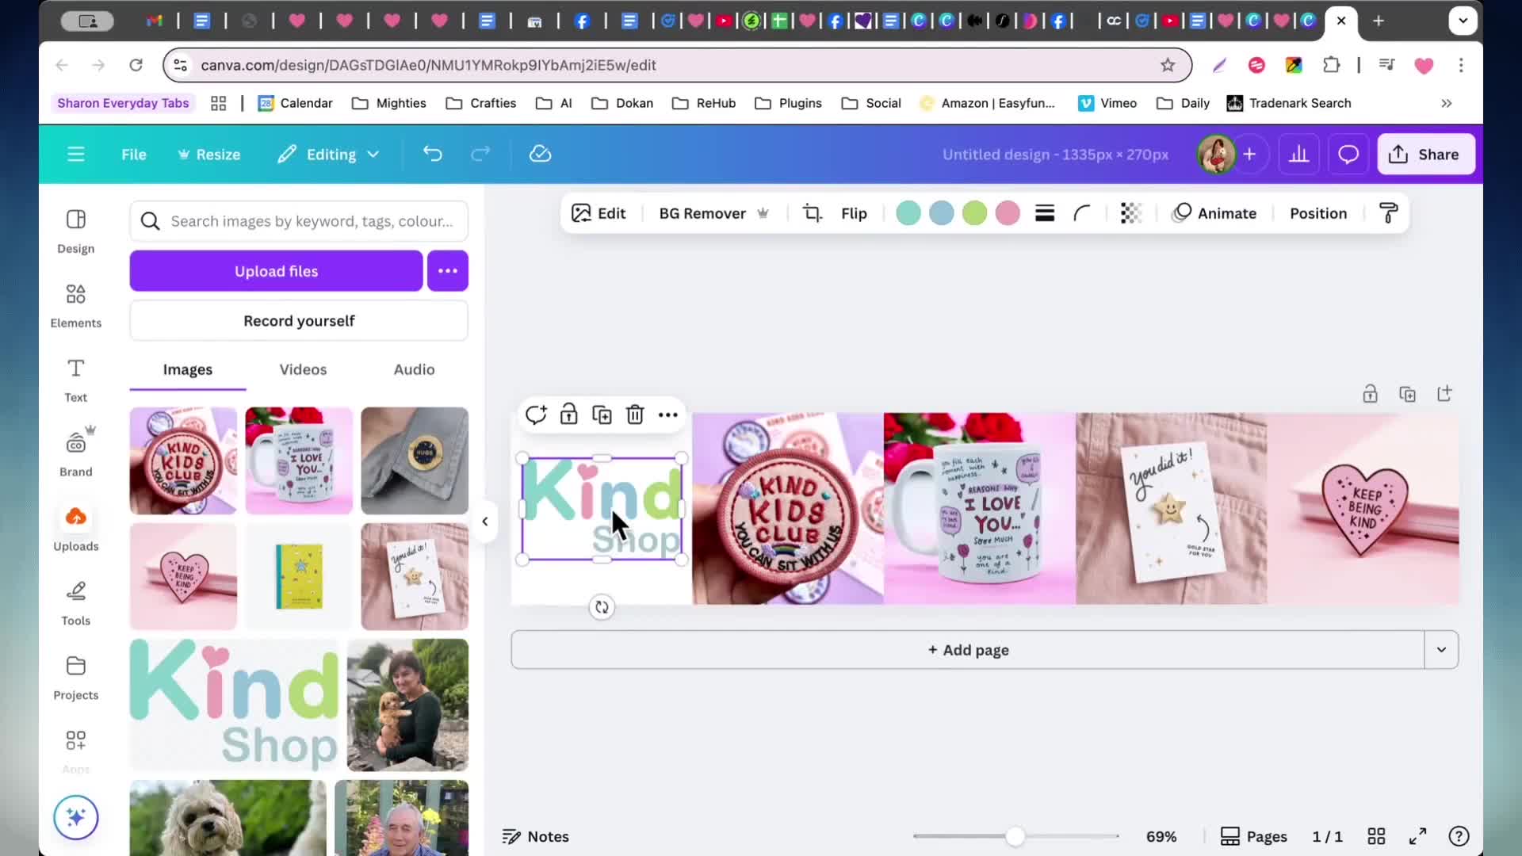Click the copy style paint roller icon

tap(1388, 213)
